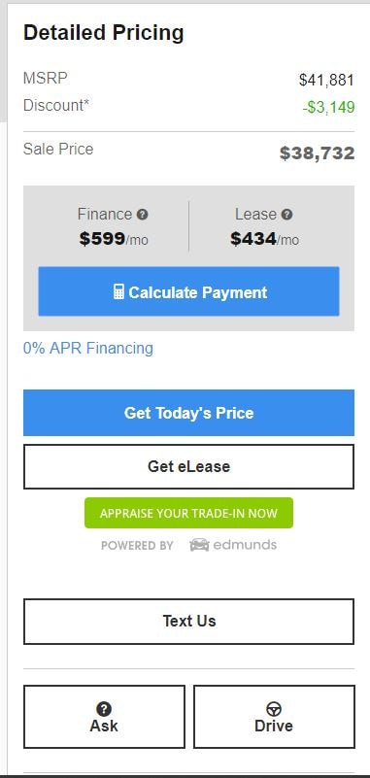Image resolution: width=370 pixels, height=778 pixels.
Task: Click the edmunds brand text
Action: pyautogui.click(x=245, y=545)
